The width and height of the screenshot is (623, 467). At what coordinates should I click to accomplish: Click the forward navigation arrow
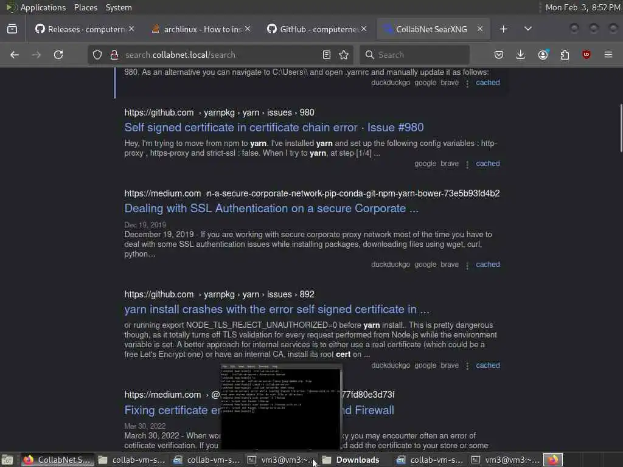tap(36, 55)
